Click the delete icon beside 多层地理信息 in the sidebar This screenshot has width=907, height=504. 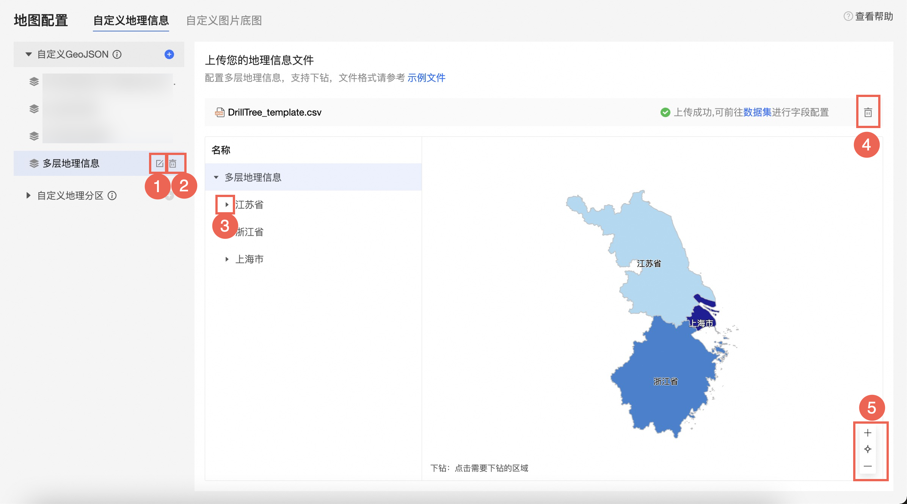coord(173,163)
